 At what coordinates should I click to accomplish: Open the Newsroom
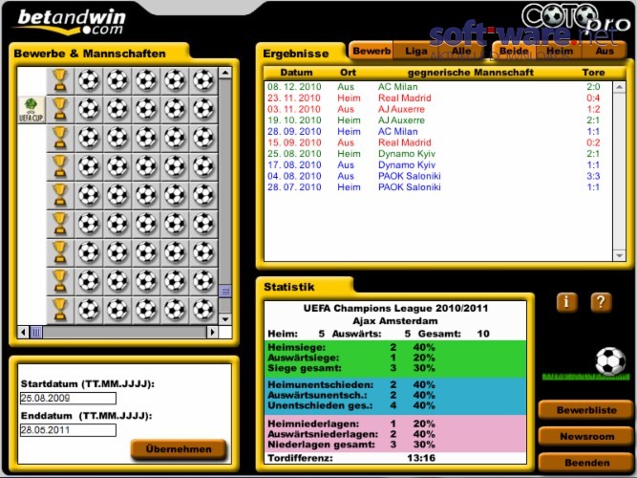point(586,437)
